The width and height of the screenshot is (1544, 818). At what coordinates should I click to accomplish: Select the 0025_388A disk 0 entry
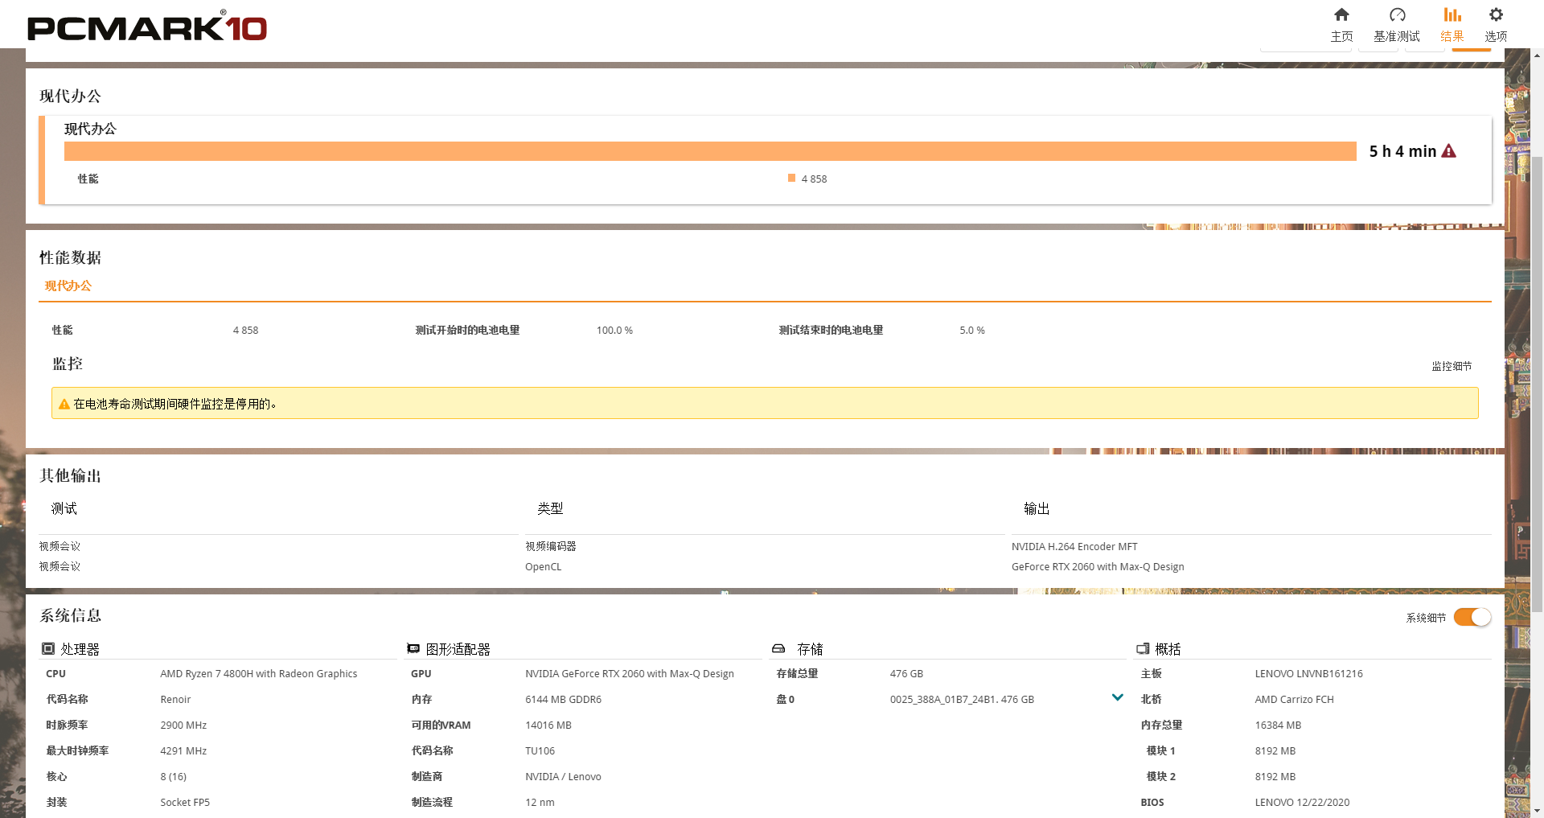coord(963,699)
